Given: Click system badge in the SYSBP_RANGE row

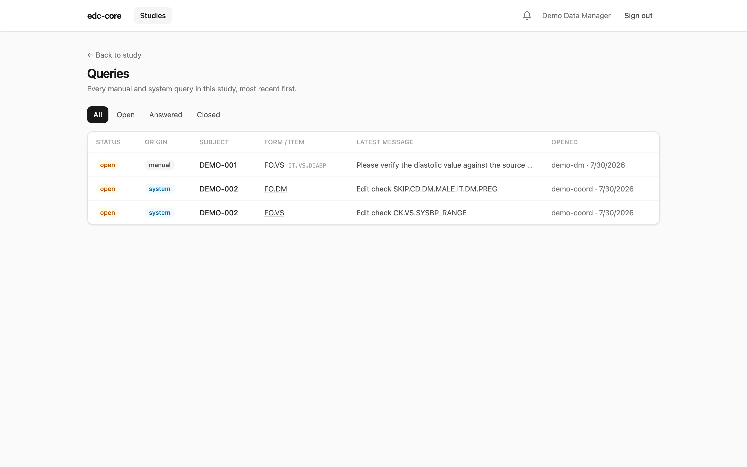Looking at the screenshot, I should tap(160, 213).
